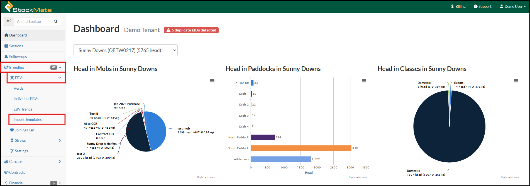The width and height of the screenshot is (530, 186).
Task: Click the Animal Lookup search magnifier icon
Action: [x=56, y=21]
